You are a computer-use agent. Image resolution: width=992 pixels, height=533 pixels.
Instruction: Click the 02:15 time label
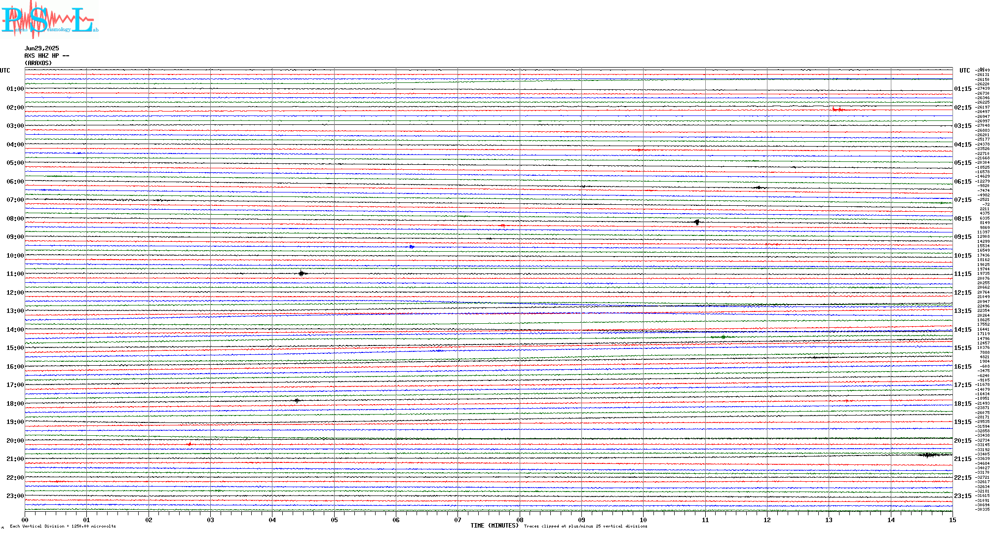[x=963, y=108]
